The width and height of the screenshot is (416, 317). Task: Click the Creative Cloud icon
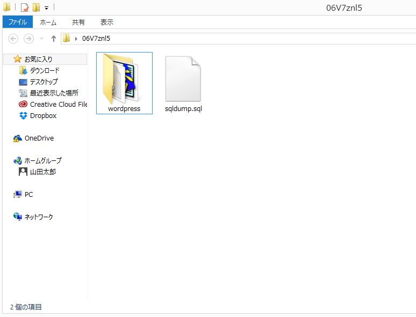pos(23,105)
